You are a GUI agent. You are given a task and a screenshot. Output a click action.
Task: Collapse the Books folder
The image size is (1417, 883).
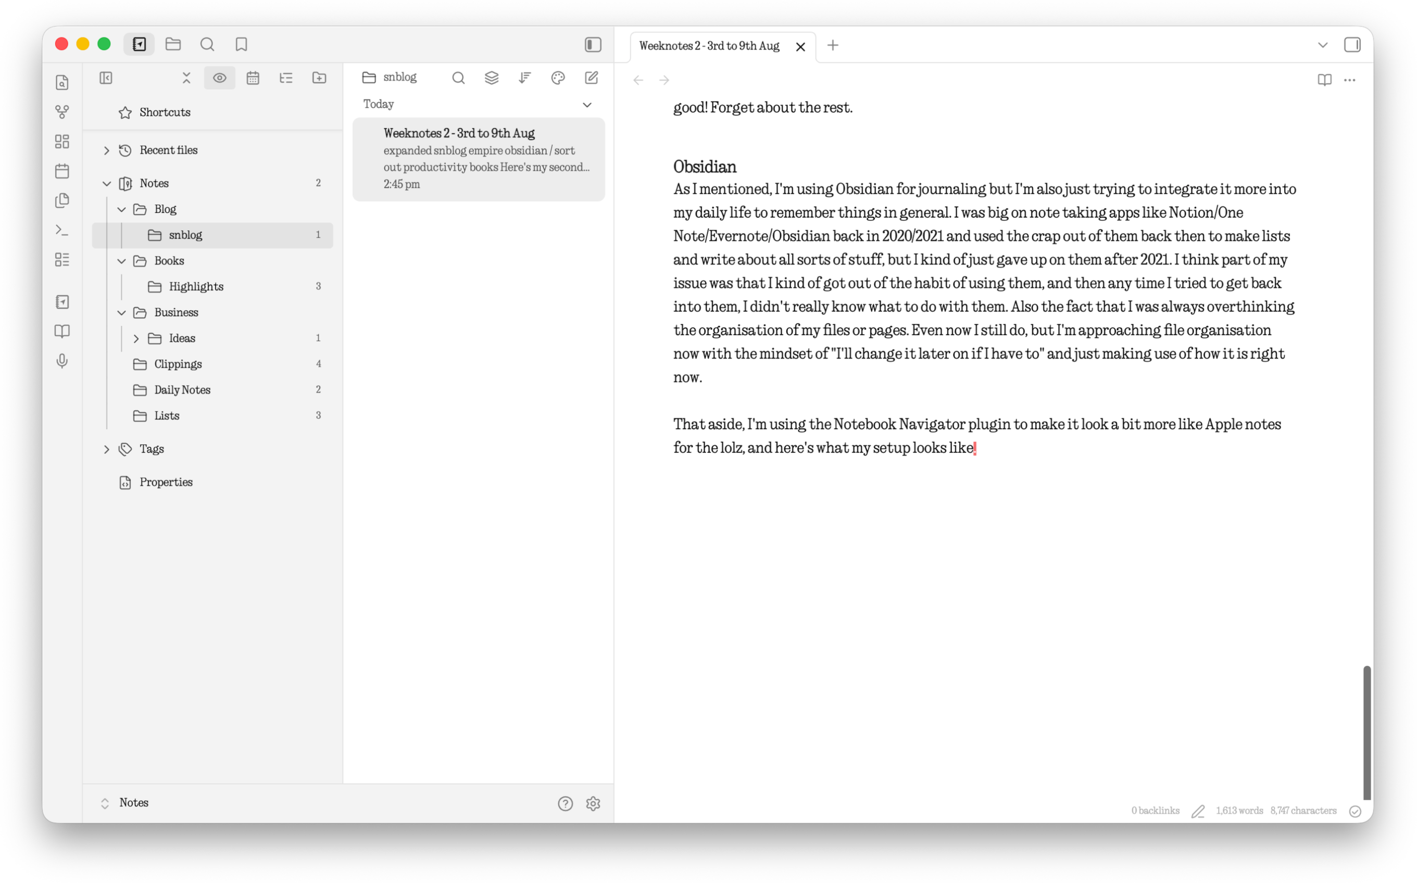[121, 261]
